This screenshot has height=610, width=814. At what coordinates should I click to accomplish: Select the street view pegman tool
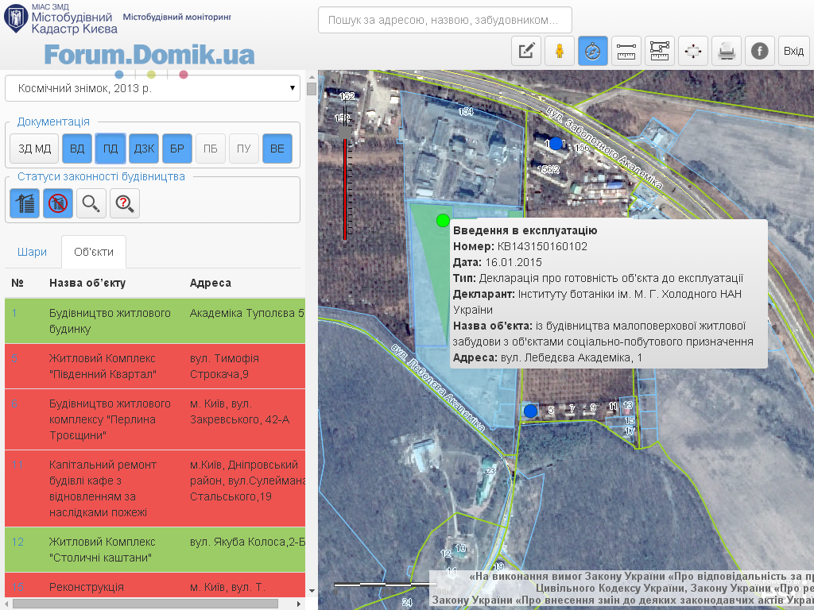point(560,51)
